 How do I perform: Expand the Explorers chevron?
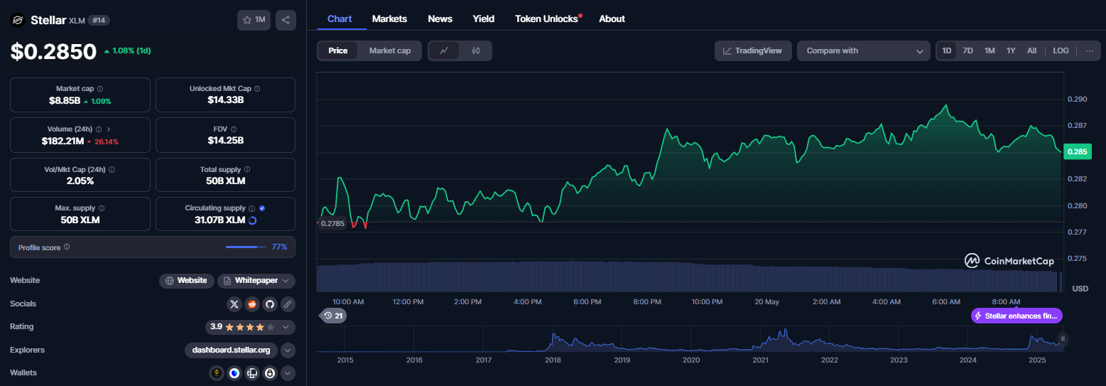tap(288, 350)
